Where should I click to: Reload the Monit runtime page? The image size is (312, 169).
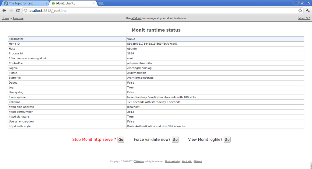18,11
